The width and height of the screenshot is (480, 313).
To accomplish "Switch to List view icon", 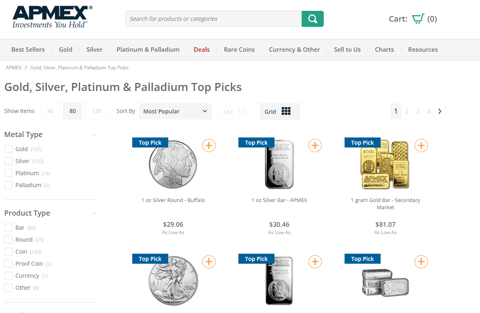I will click(243, 111).
